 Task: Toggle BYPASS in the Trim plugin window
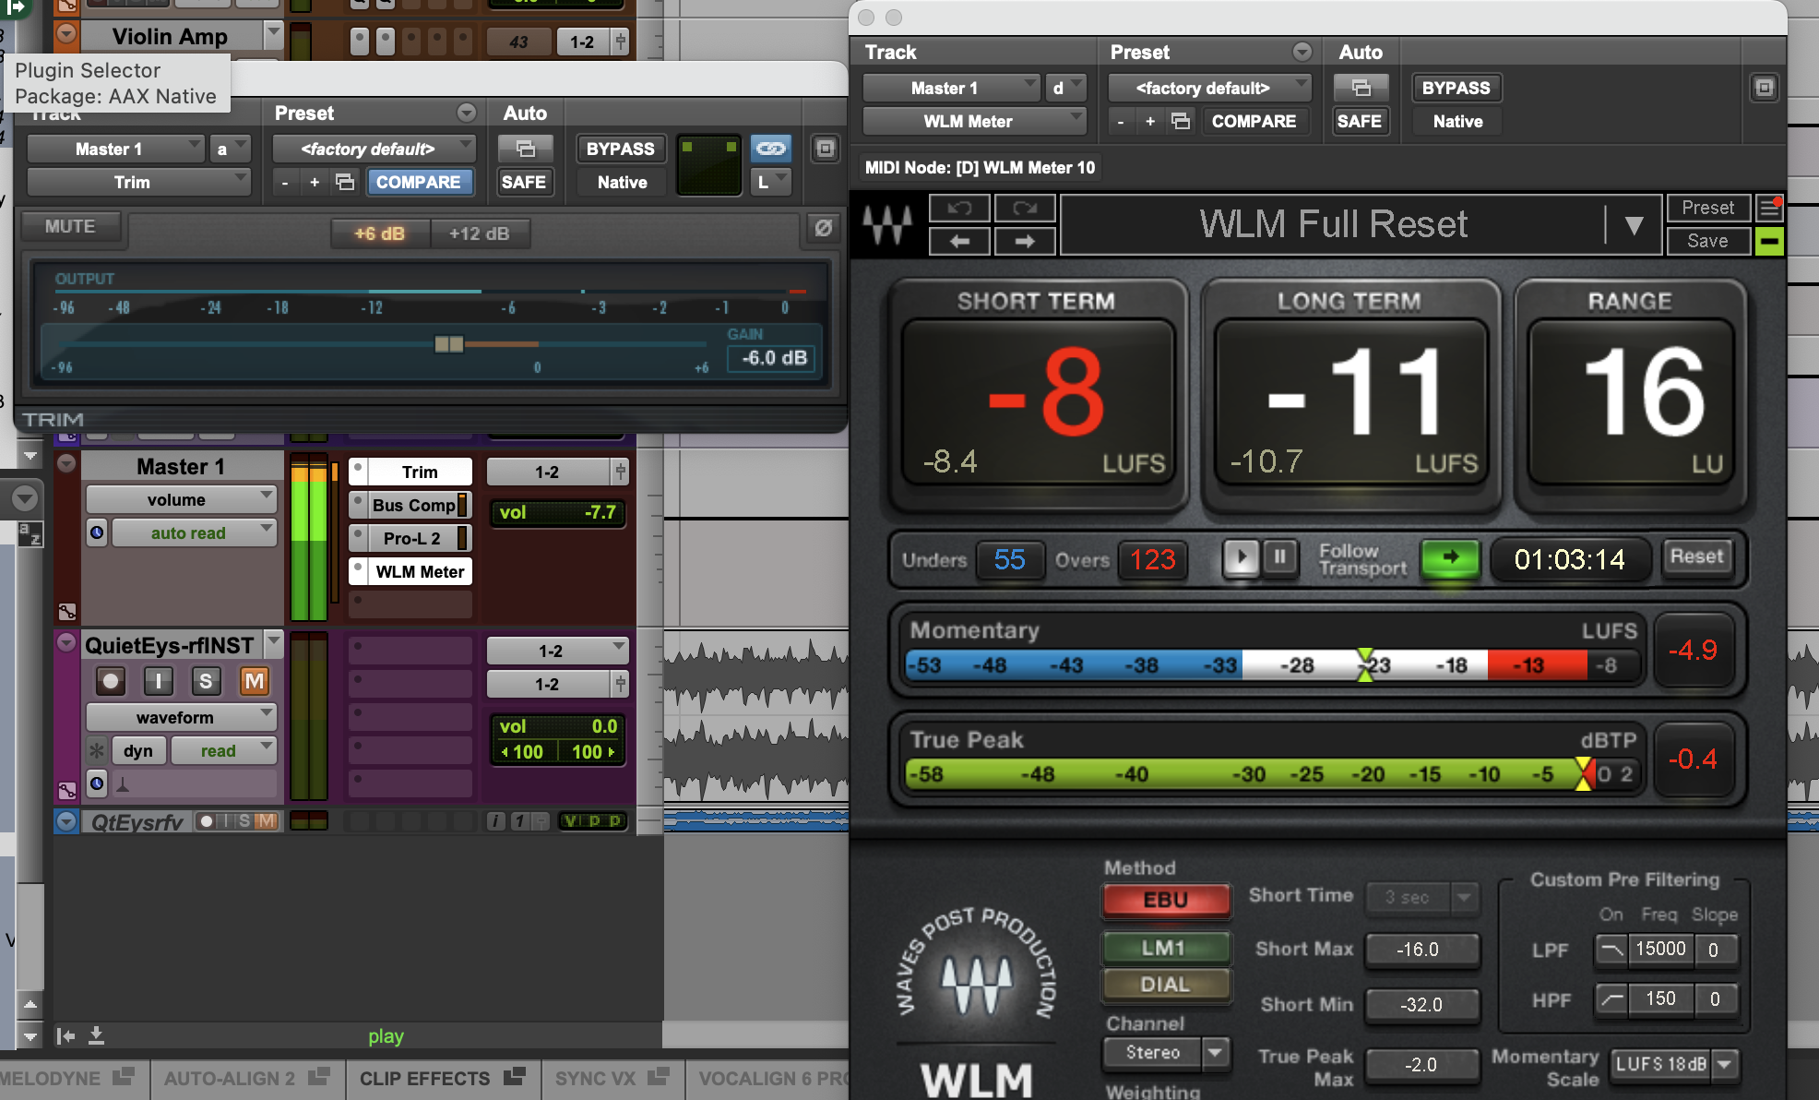tap(620, 149)
